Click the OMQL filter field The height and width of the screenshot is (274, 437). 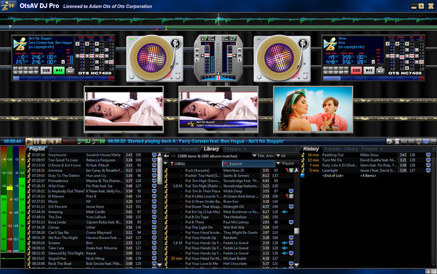(195, 164)
